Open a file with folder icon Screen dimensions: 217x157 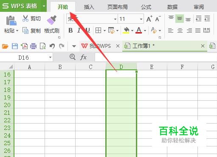point(5,46)
